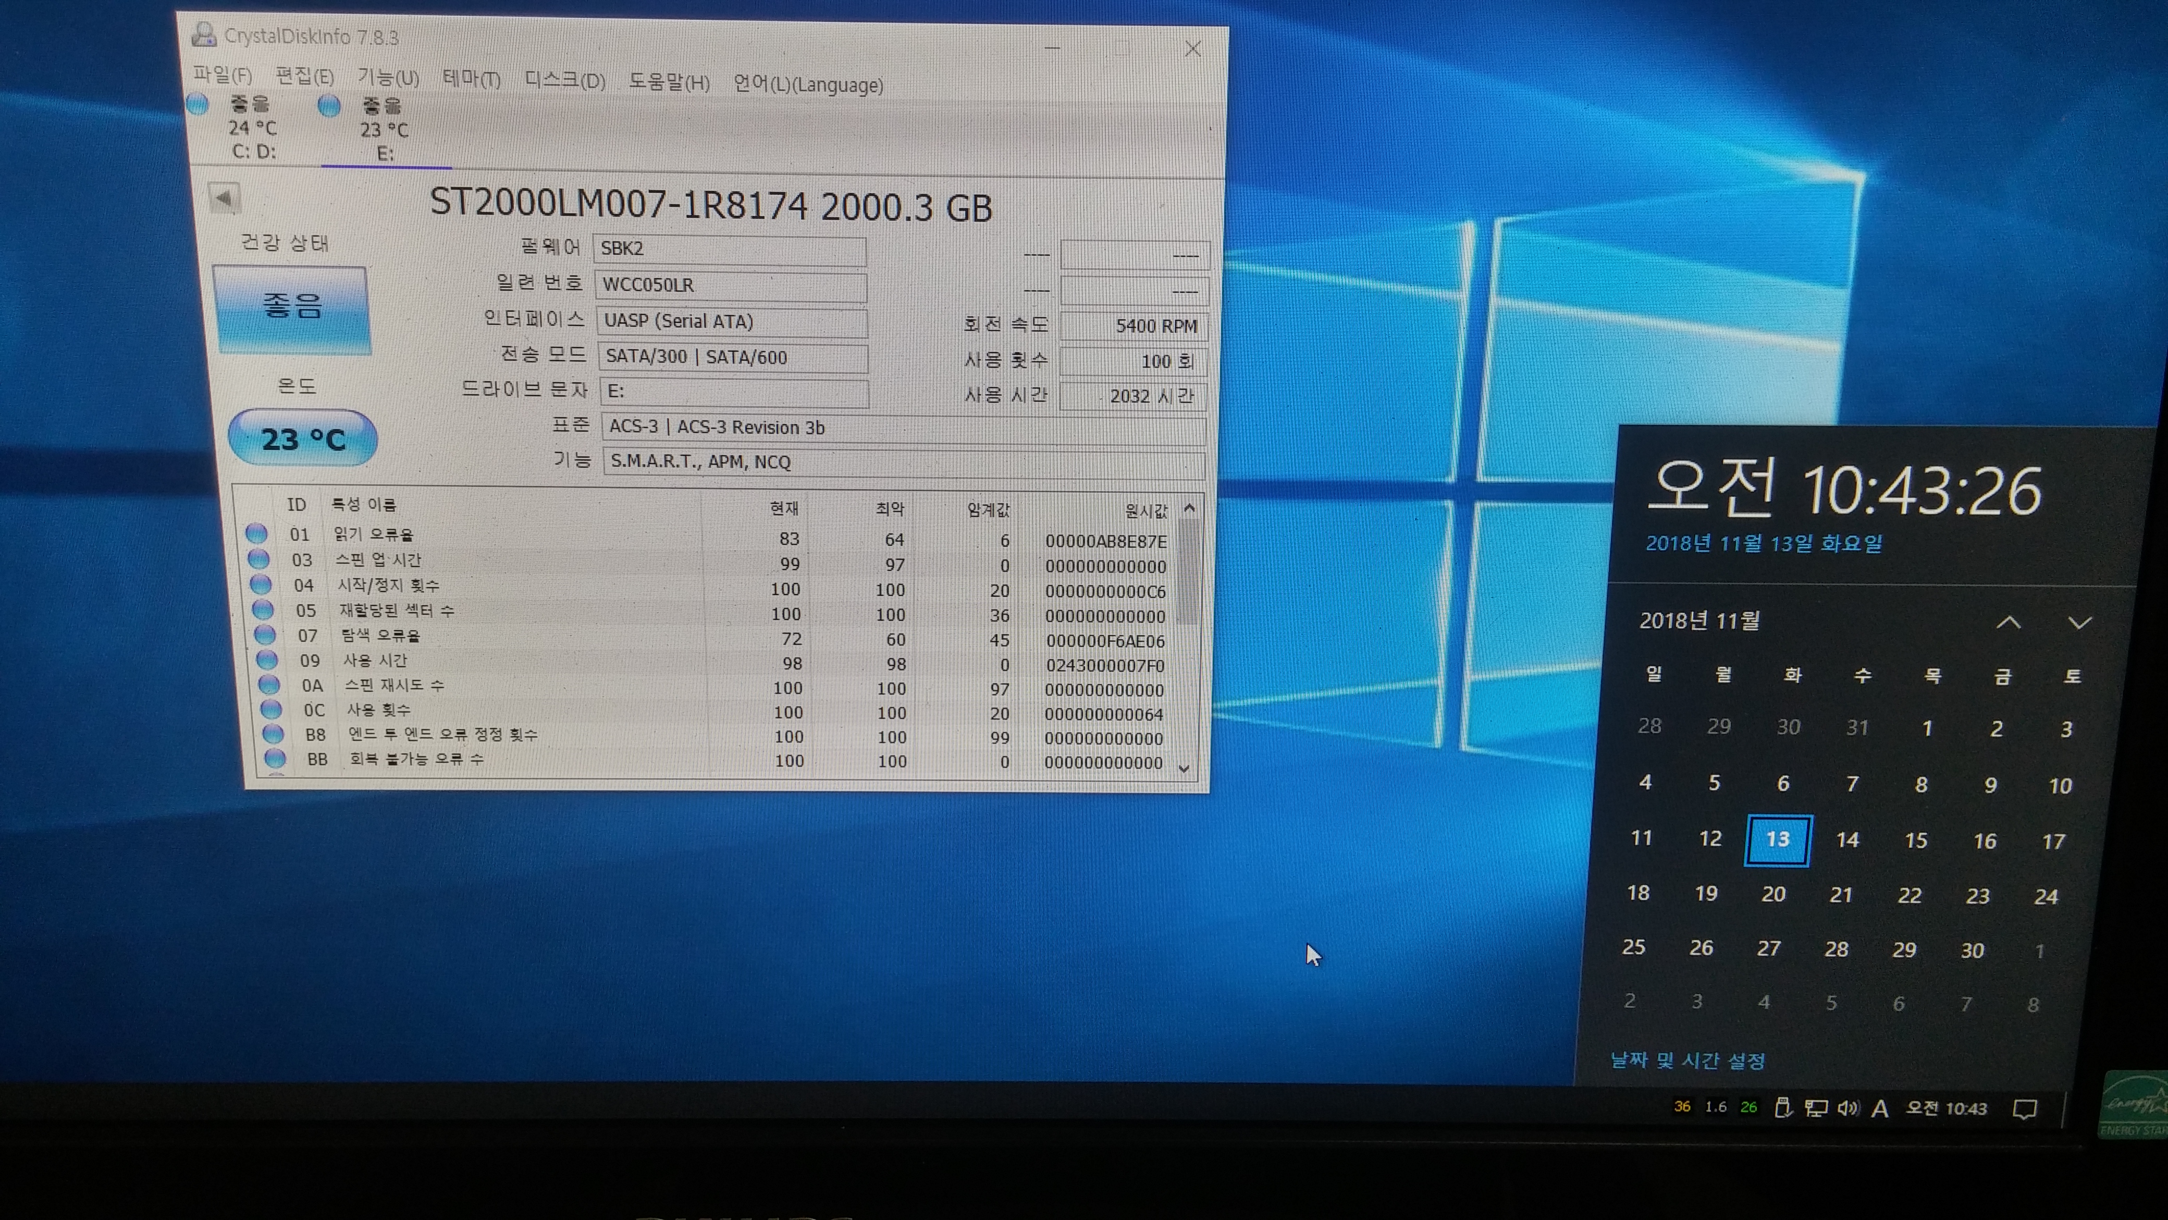Open the action center notification icon
This screenshot has width=2168, height=1220.
pos(2024,1109)
